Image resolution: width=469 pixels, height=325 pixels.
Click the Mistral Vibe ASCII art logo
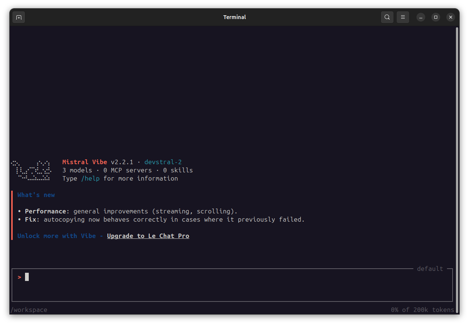point(31,171)
